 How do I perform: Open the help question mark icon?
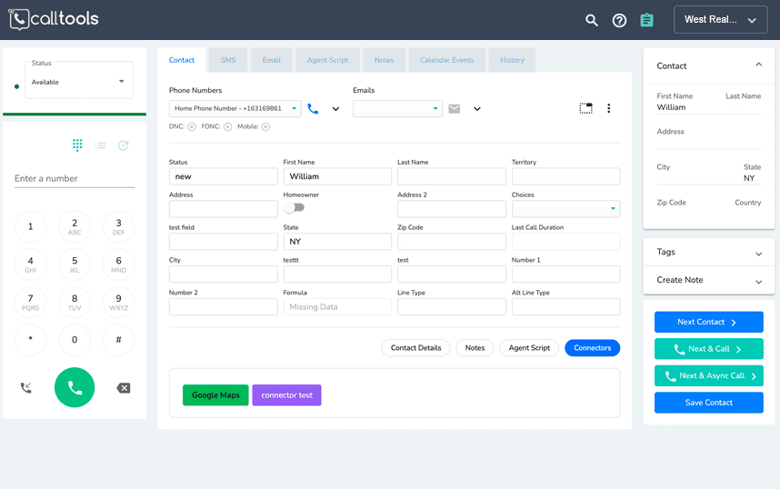619,20
